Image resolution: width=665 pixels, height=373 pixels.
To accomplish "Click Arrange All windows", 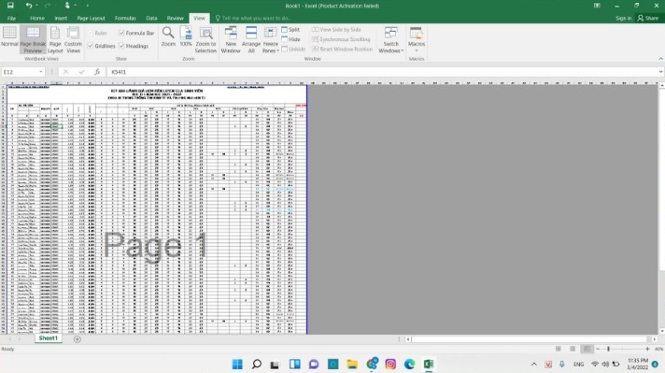I will (x=251, y=39).
